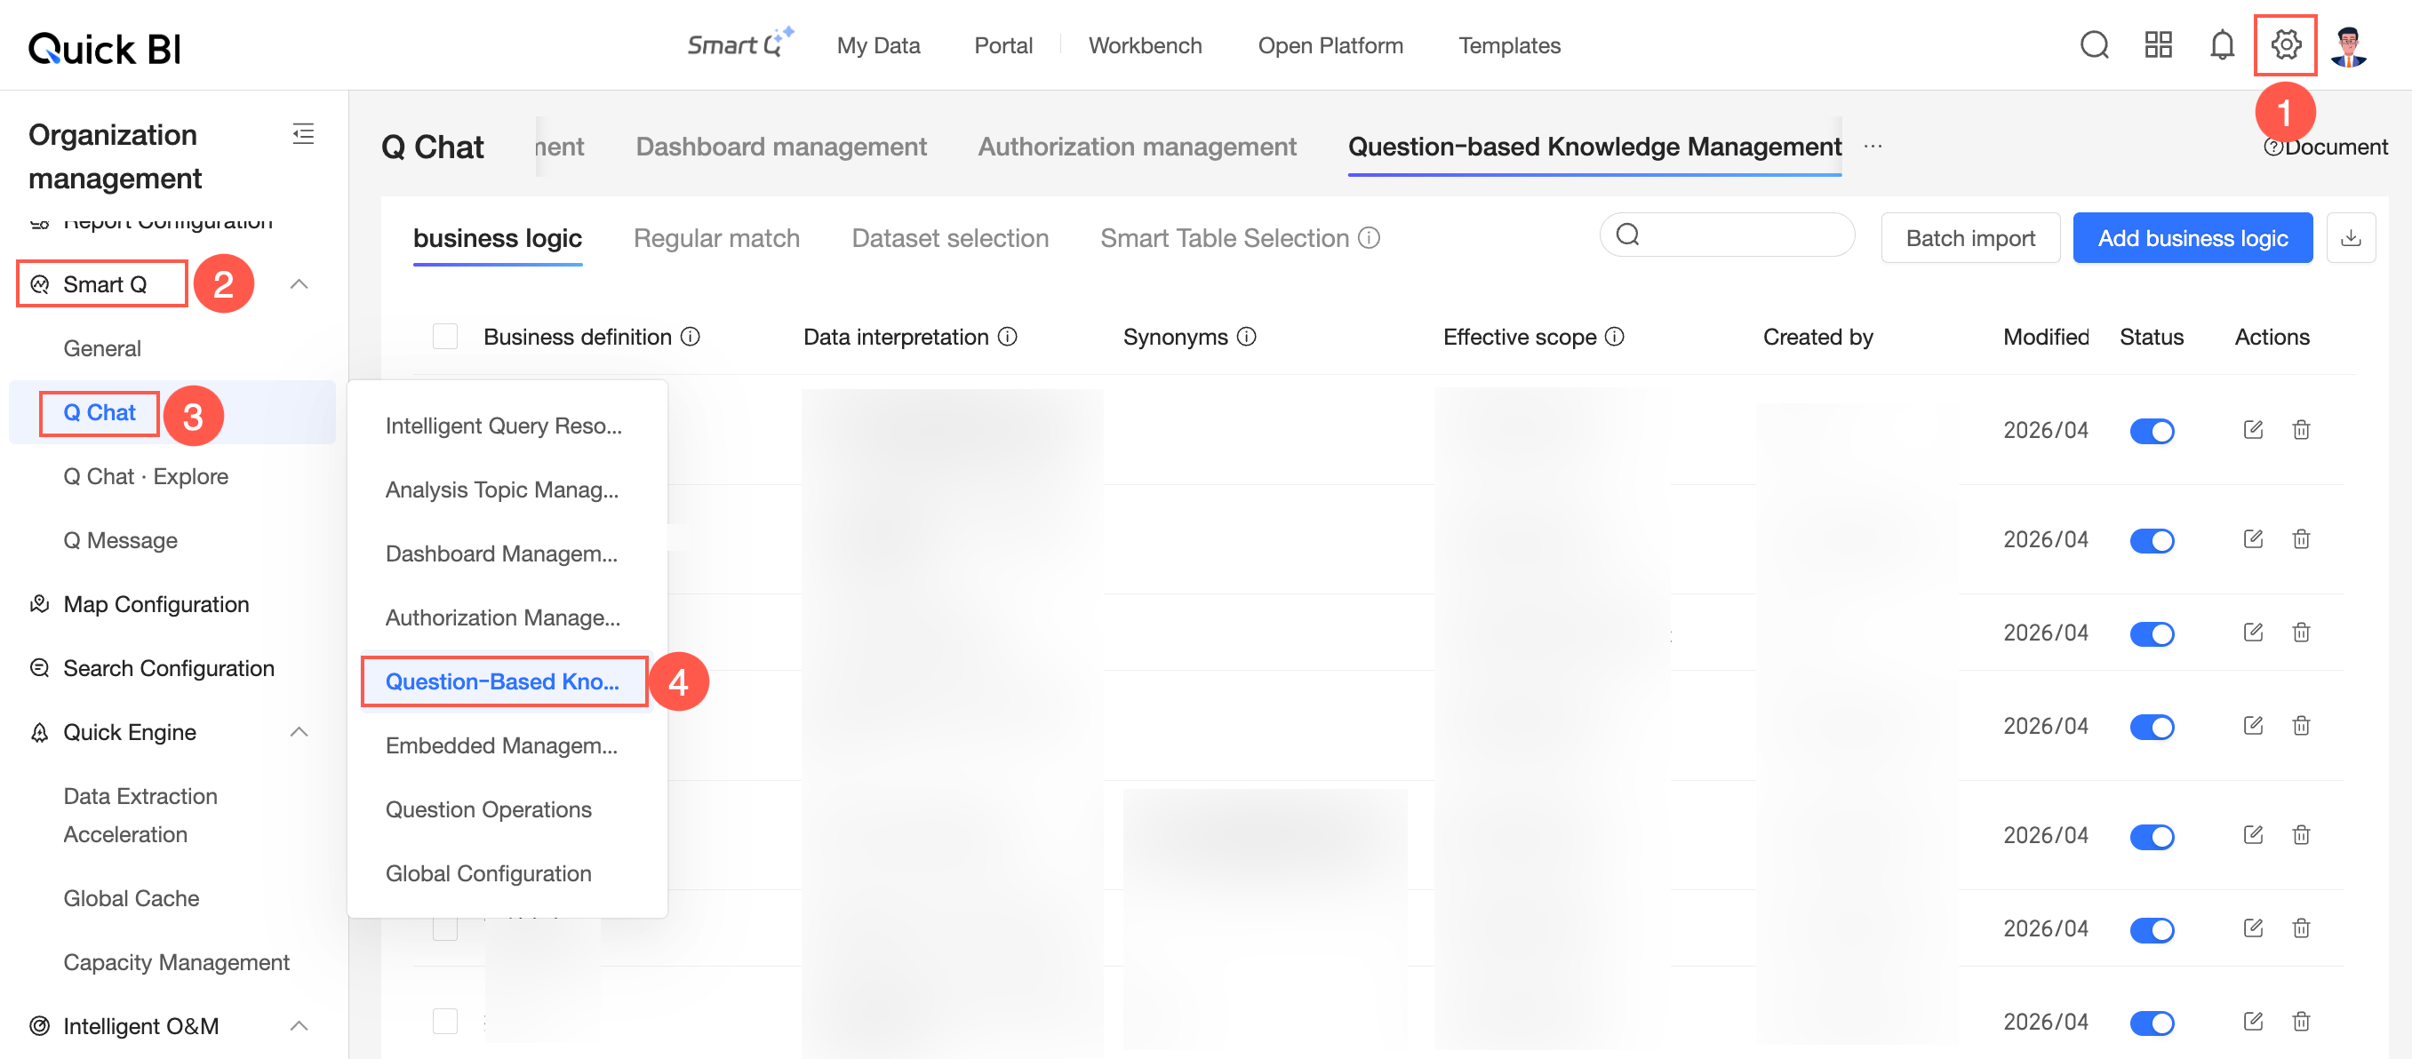Viewport: 2412px width, 1059px height.
Task: Click the trash icon in first table row
Action: pyautogui.click(x=2301, y=430)
